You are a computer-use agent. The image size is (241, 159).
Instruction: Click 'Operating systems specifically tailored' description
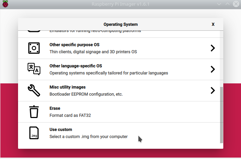click(x=109, y=73)
